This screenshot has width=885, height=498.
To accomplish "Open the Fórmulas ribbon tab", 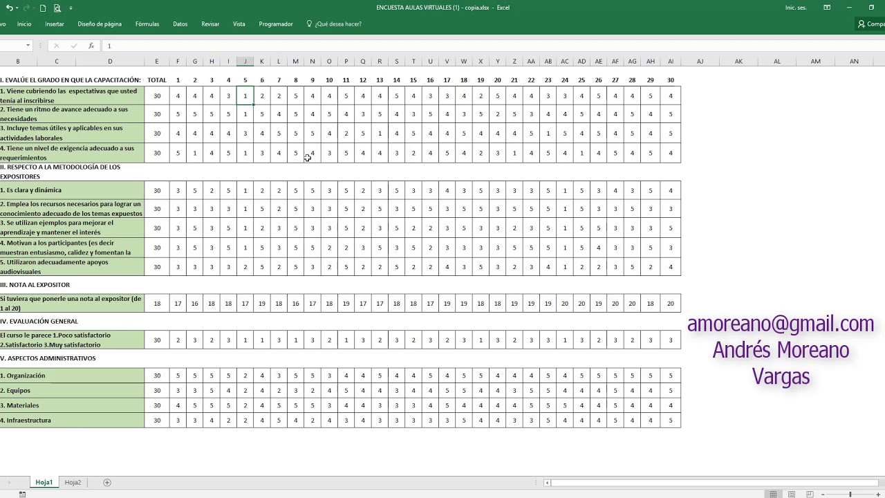I will (147, 24).
